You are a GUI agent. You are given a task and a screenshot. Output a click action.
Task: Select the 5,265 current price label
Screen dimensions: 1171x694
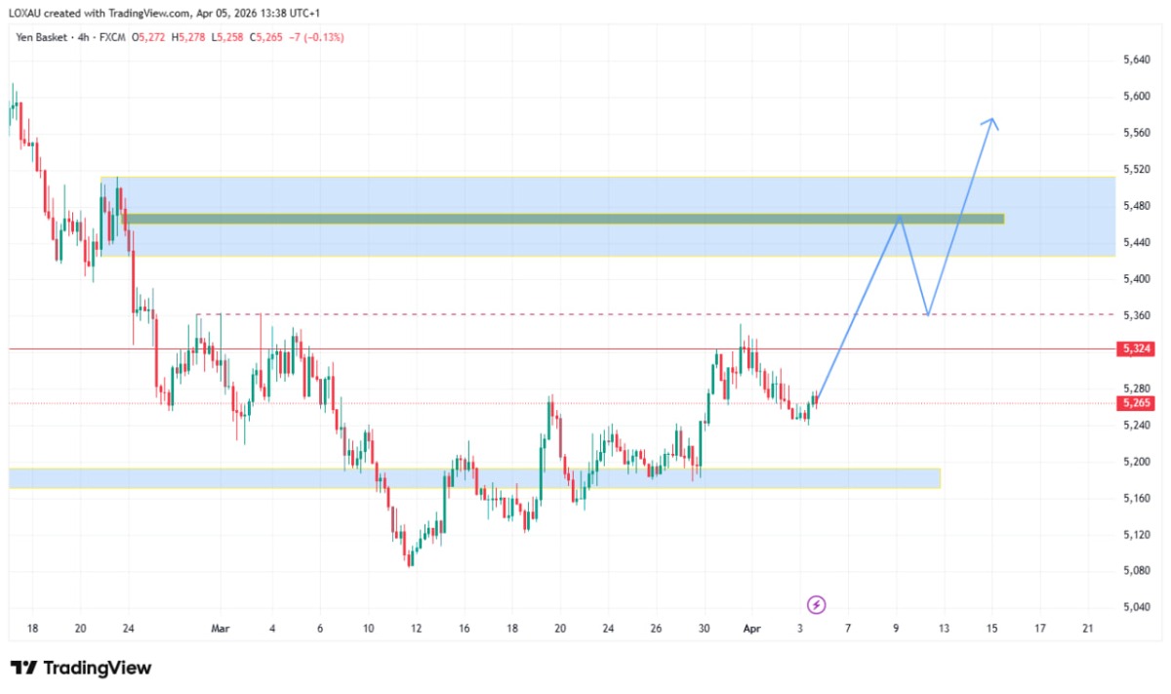click(x=1135, y=403)
